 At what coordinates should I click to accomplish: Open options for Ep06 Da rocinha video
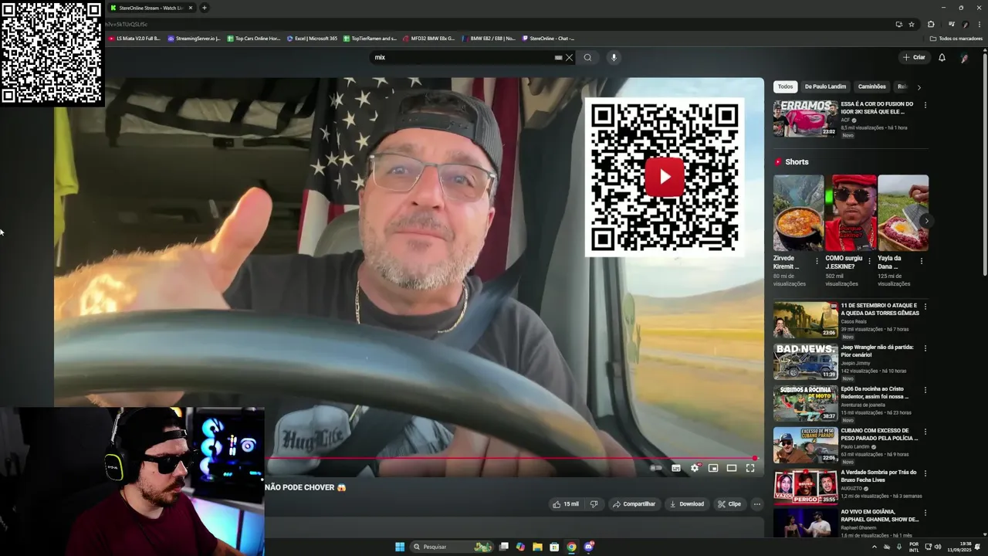pyautogui.click(x=925, y=390)
